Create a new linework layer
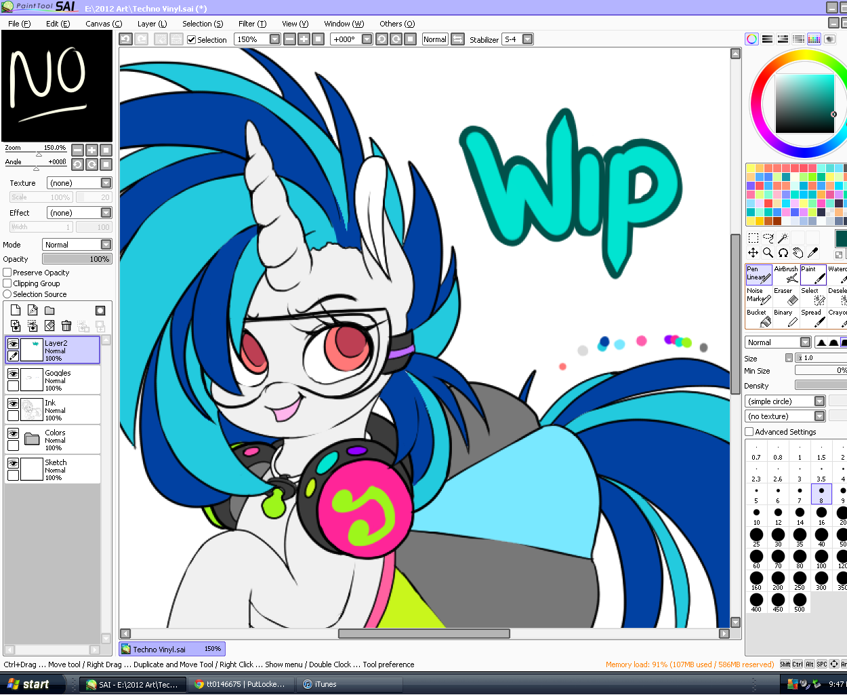The image size is (847, 695). point(33,310)
